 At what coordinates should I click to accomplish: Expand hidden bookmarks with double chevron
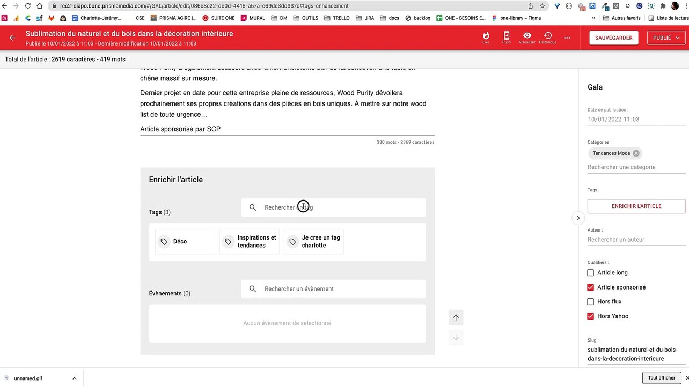click(x=594, y=18)
